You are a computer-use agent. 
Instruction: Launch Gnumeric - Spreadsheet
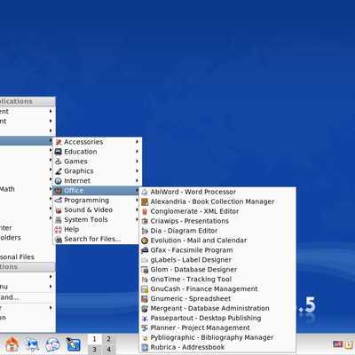217,299
